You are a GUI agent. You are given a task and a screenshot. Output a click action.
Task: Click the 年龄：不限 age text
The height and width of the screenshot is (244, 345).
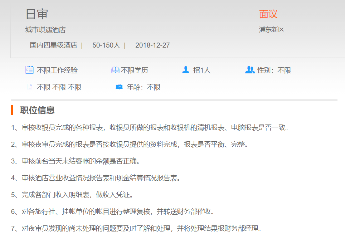(x=144, y=87)
